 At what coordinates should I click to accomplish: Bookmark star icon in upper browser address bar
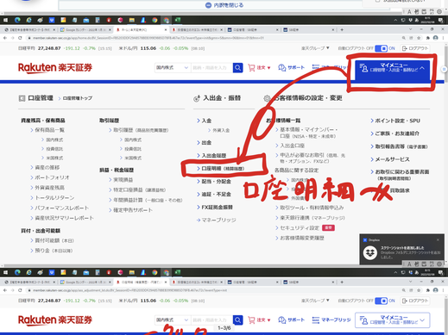coord(419,38)
